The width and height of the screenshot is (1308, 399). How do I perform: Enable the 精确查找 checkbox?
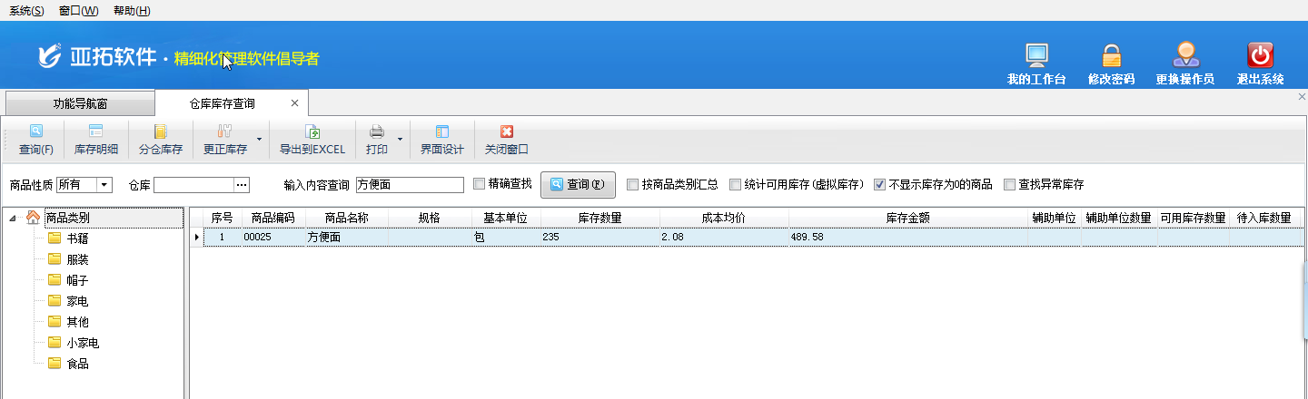[480, 184]
